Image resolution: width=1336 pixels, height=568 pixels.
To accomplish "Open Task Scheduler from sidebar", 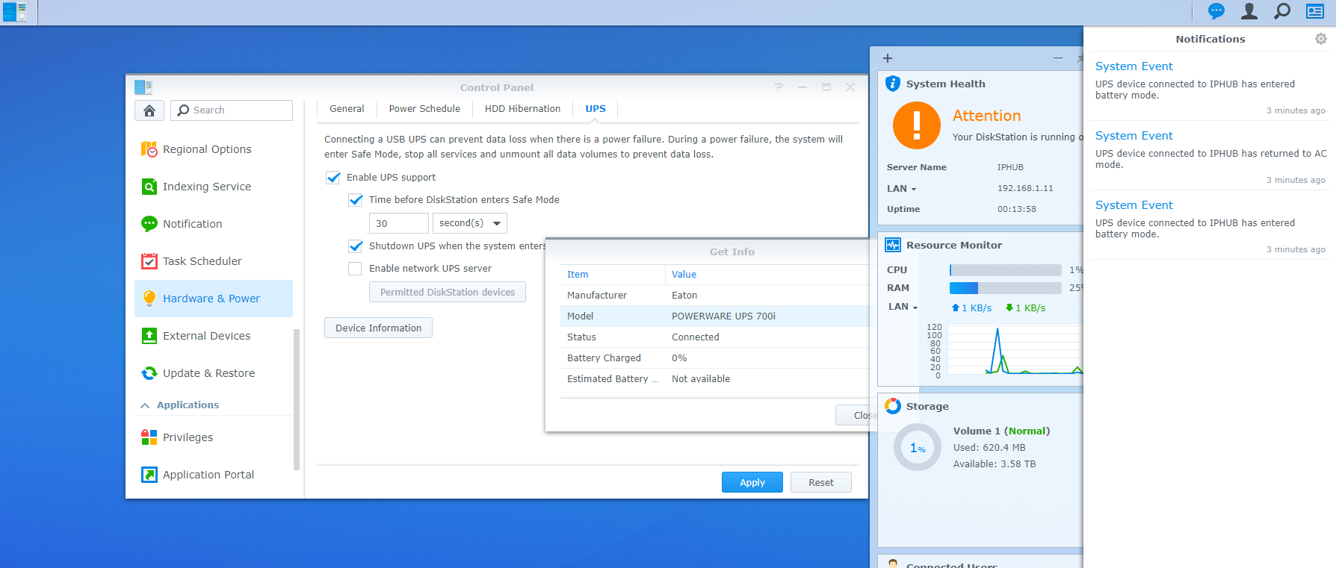I will point(202,261).
